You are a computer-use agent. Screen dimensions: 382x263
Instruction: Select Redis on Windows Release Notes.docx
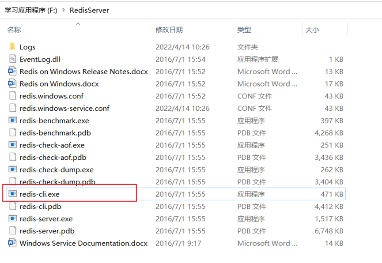pyautogui.click(x=84, y=71)
